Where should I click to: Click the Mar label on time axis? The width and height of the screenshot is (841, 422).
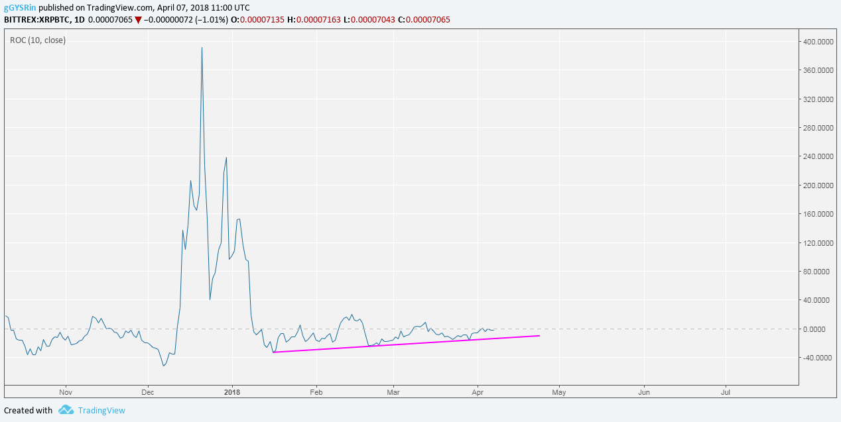point(393,392)
